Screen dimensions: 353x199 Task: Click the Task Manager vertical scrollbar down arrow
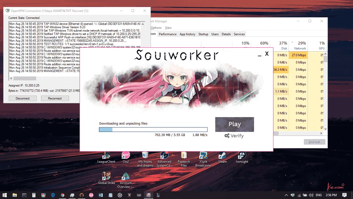[x=325, y=129]
